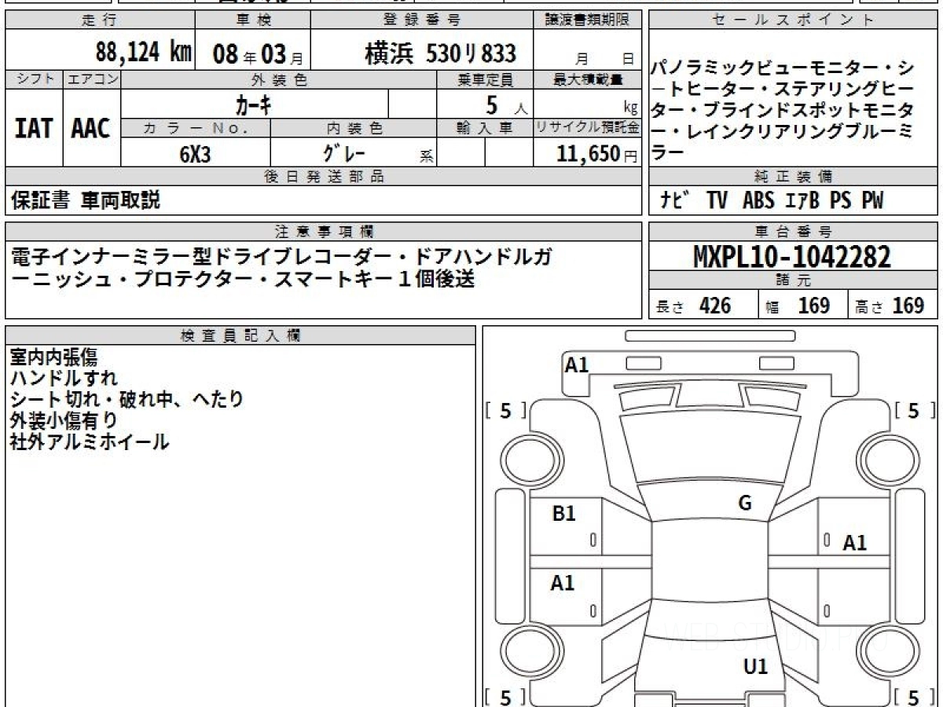
Task: Click the 検査員記入欄 header
Action: (x=240, y=335)
